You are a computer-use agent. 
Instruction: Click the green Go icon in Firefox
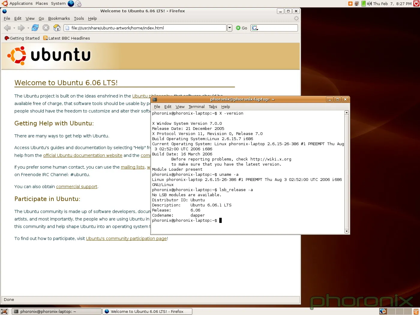point(238,28)
